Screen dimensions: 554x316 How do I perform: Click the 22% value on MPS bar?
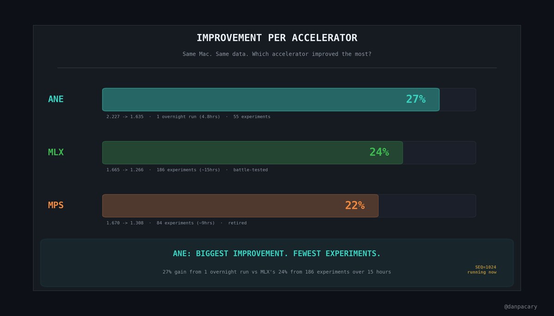tap(355, 205)
